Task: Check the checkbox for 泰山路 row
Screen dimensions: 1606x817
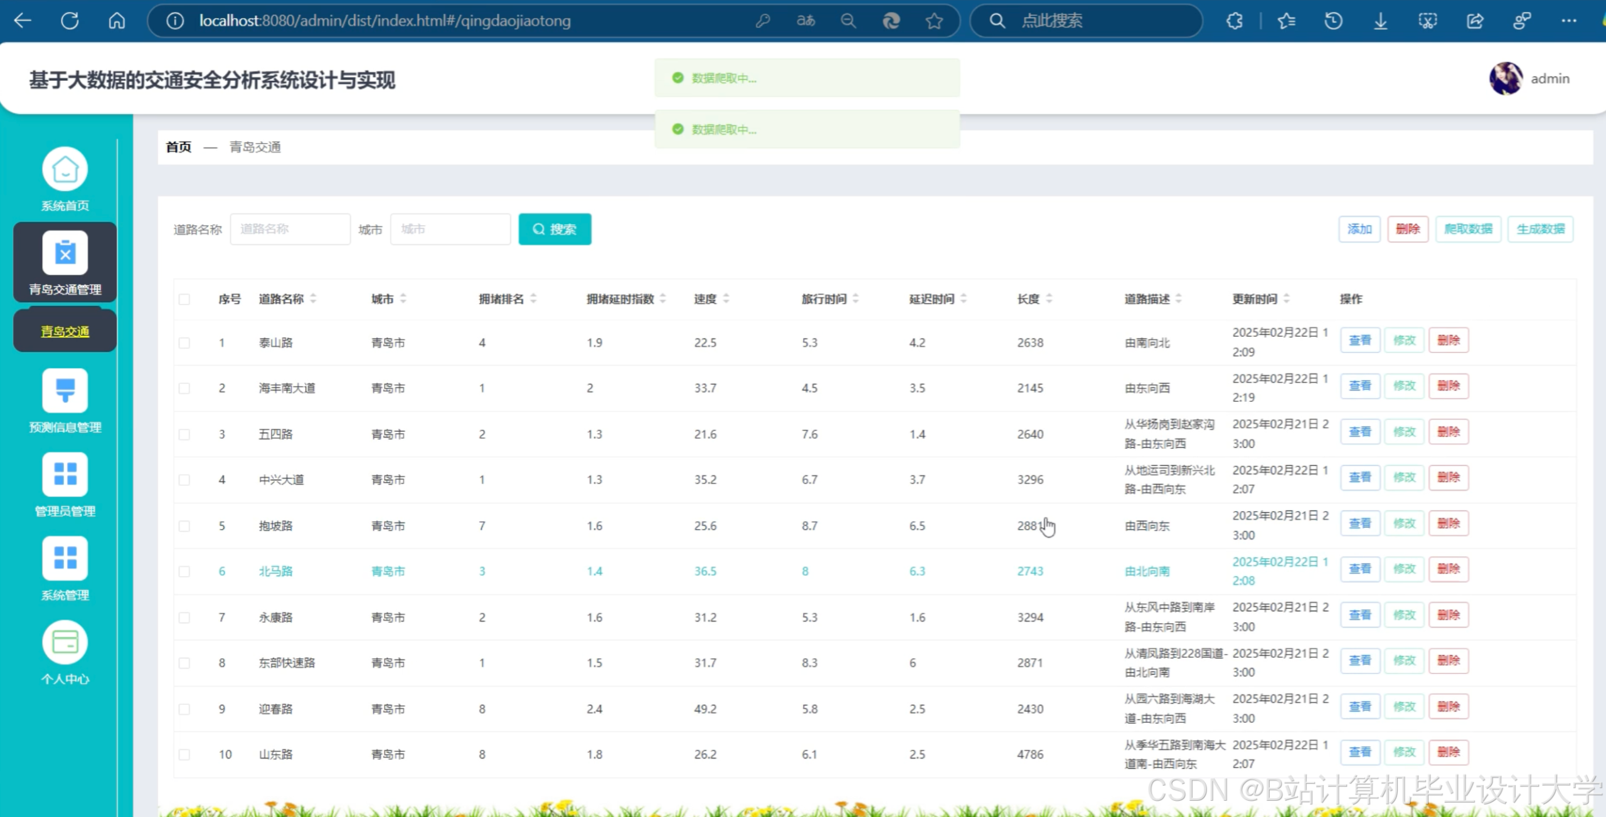Action: [184, 343]
